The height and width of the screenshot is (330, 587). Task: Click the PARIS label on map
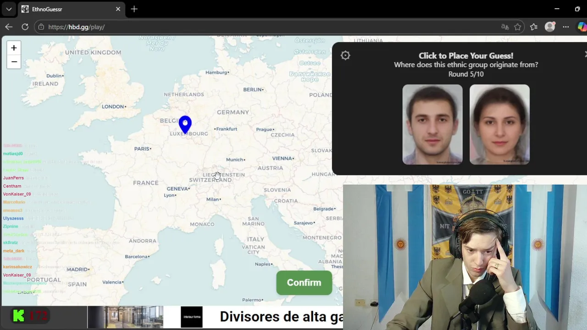click(142, 148)
